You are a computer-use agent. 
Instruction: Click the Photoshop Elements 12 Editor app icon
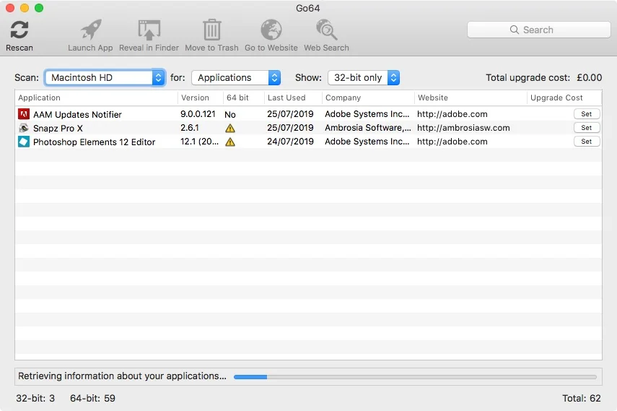click(x=24, y=142)
